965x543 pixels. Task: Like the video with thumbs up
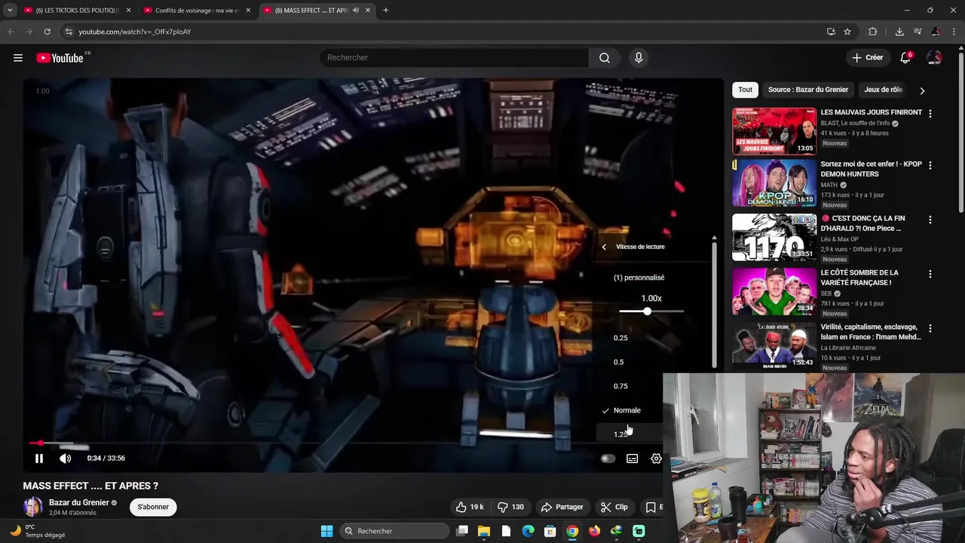tap(470, 507)
